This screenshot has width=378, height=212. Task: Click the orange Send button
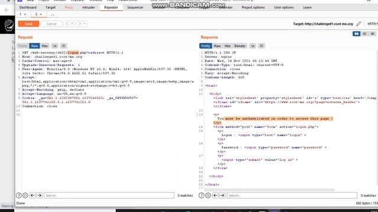coord(28,24)
